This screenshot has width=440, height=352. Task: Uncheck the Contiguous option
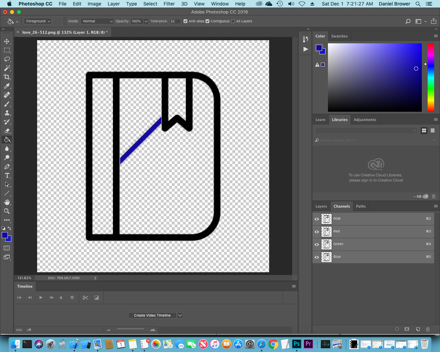click(207, 21)
